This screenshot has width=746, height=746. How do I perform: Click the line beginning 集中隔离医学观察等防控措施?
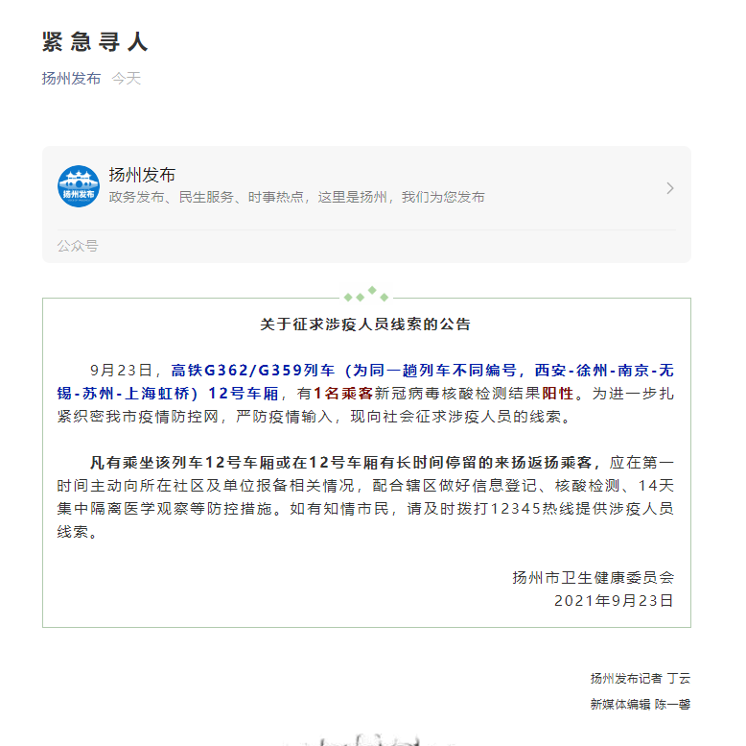(x=365, y=509)
